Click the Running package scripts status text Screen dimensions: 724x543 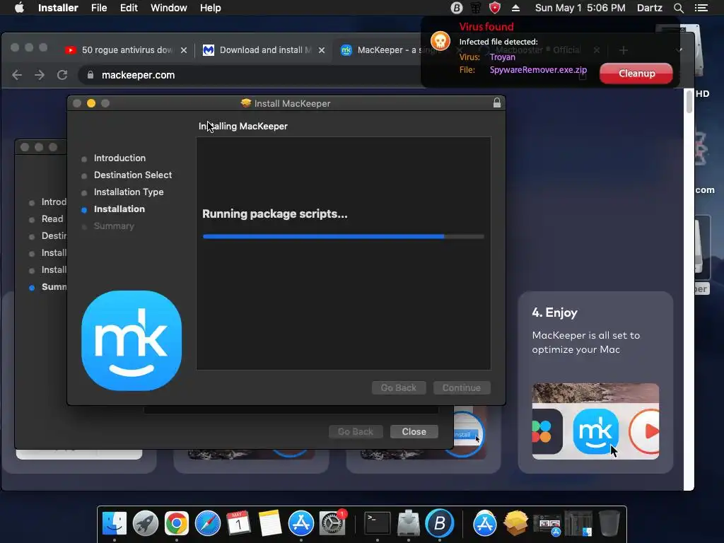[275, 214]
